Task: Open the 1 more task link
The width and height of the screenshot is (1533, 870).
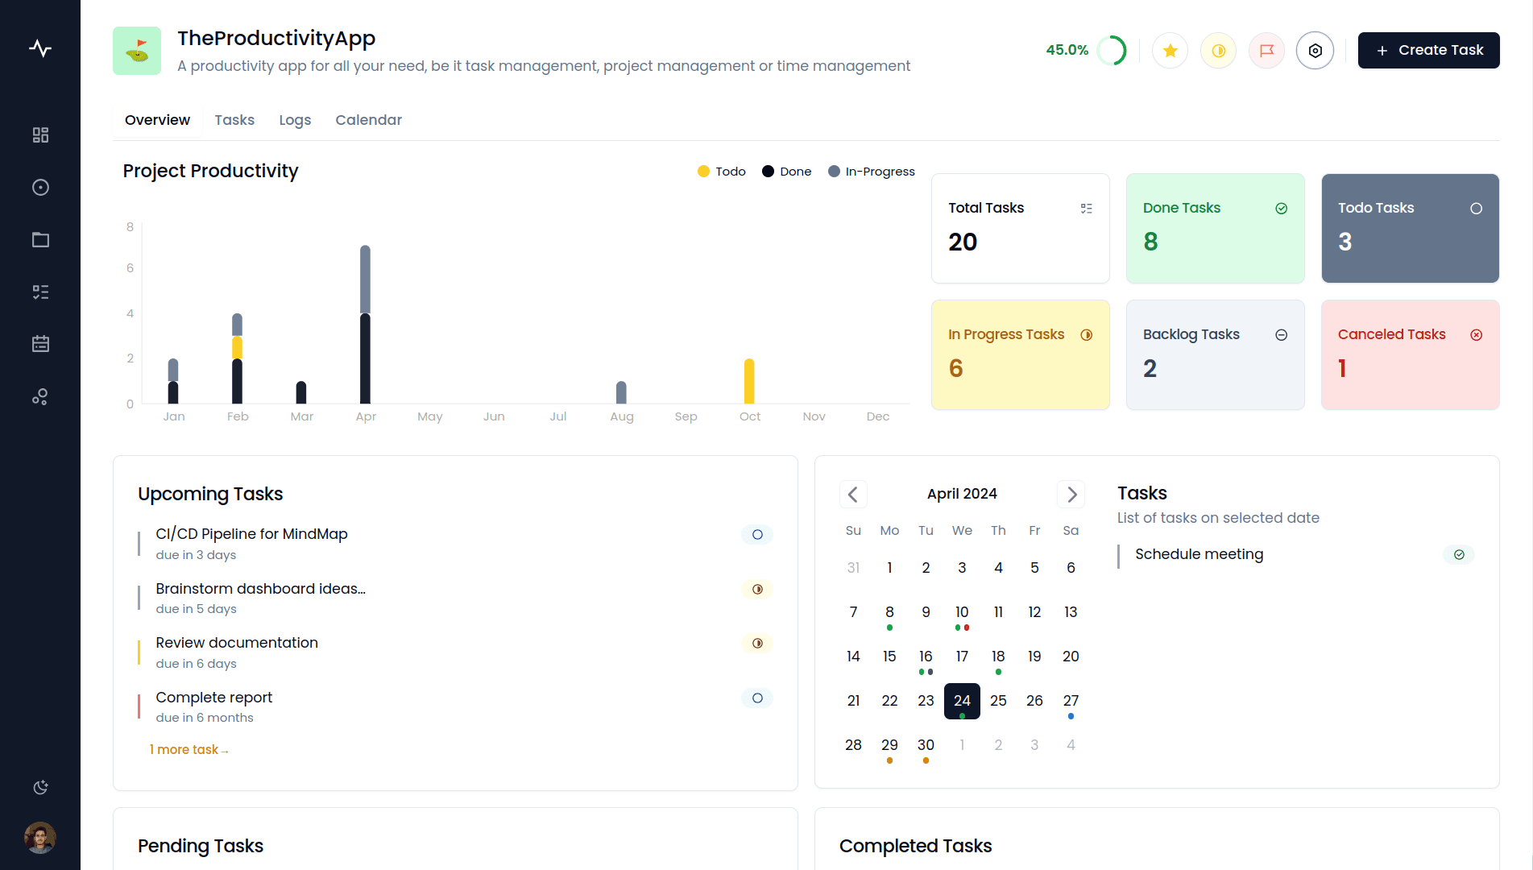Action: point(189,749)
